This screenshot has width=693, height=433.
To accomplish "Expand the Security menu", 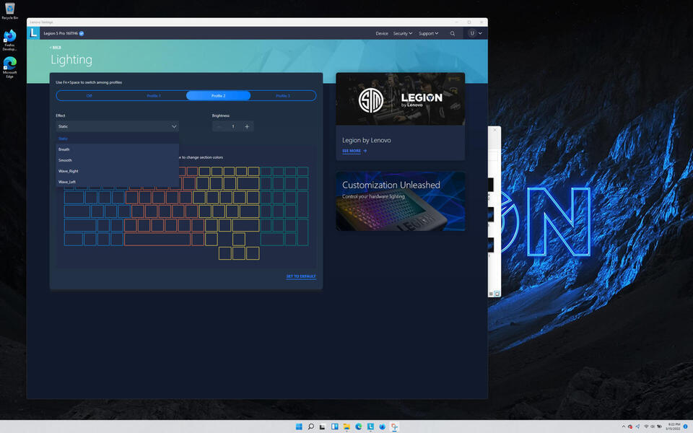I will (x=403, y=34).
